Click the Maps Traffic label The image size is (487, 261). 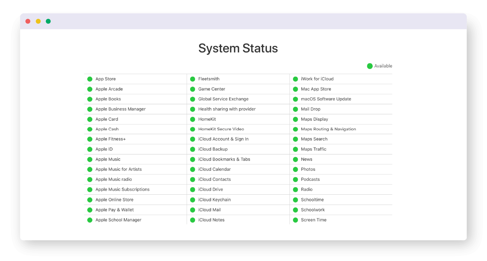point(314,149)
